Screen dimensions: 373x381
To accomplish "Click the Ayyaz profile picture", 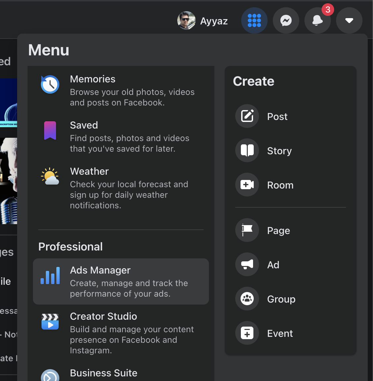I will click(186, 21).
